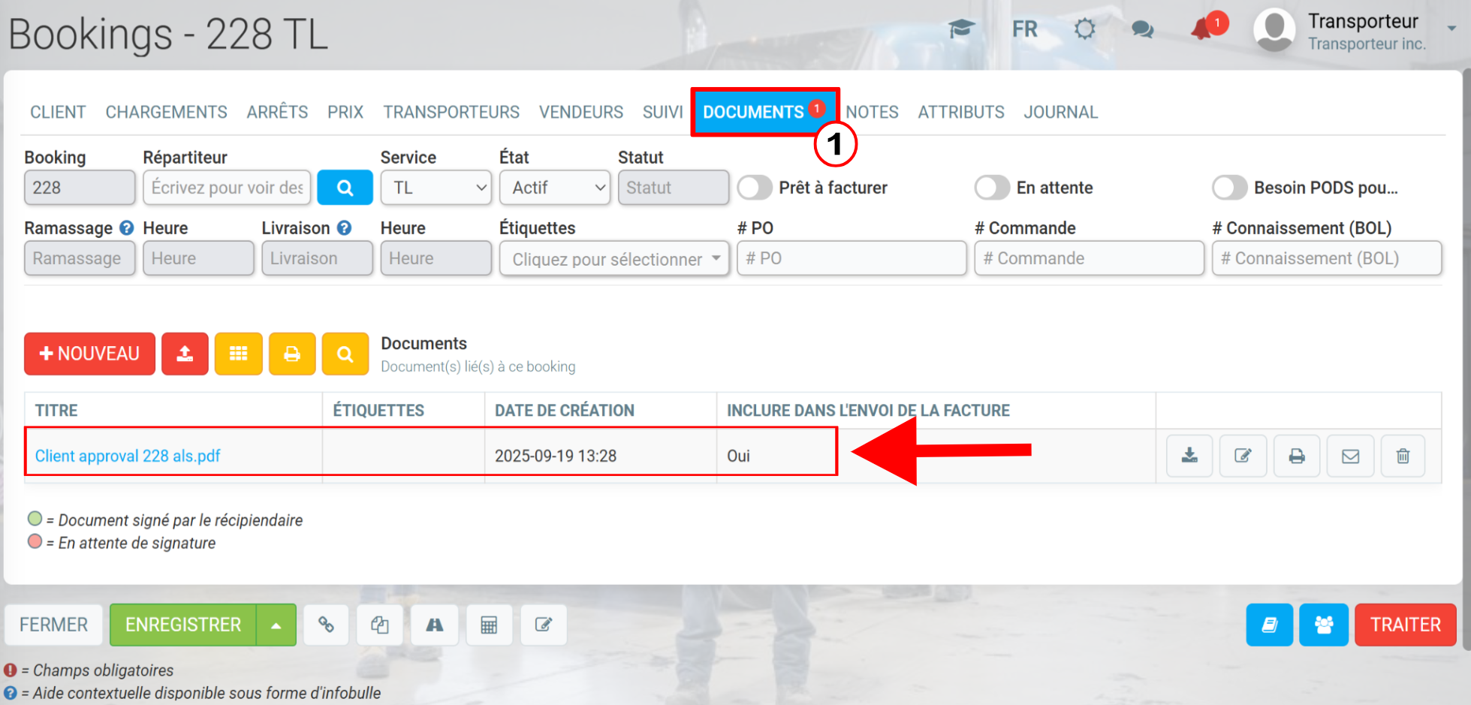Toggle the Besoin PODS switch

(x=1230, y=188)
